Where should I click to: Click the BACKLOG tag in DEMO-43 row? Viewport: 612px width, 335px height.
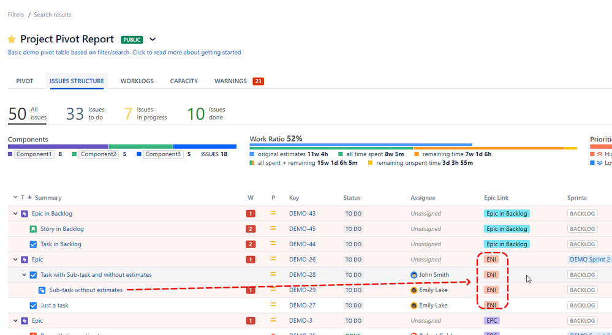(583, 214)
